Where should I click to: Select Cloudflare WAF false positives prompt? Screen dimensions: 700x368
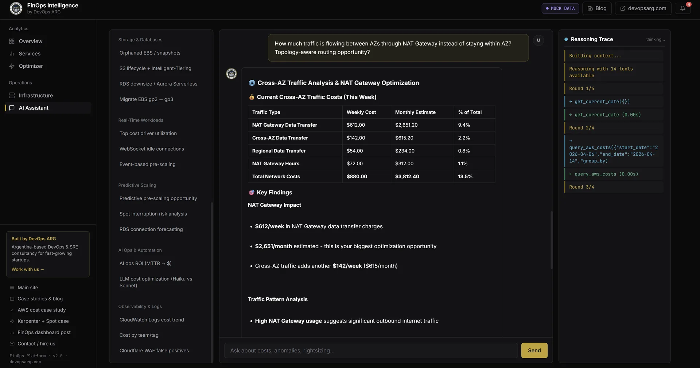click(160, 351)
